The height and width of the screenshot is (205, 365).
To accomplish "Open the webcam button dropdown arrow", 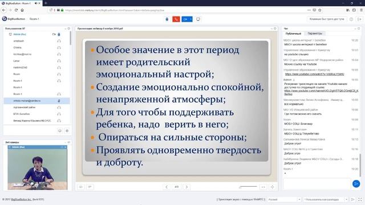I will point(191,19).
